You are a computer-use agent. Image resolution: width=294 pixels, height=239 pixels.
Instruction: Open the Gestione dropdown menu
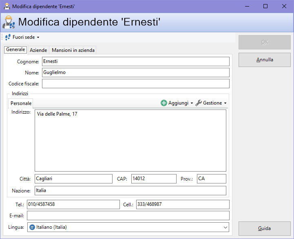tap(225, 103)
